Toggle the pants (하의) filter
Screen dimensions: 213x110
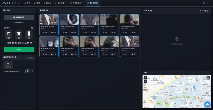[29, 35]
